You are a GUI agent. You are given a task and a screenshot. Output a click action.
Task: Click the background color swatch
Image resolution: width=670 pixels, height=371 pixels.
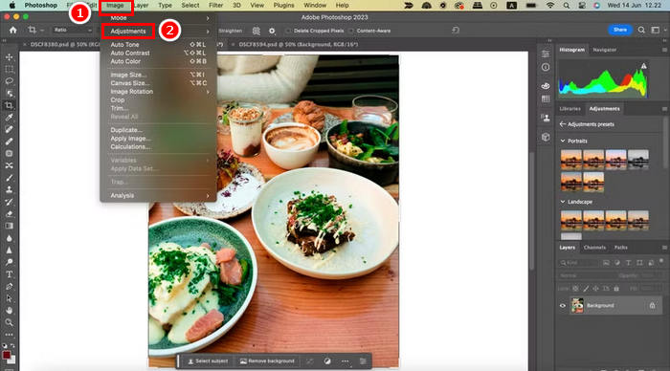coord(11,360)
